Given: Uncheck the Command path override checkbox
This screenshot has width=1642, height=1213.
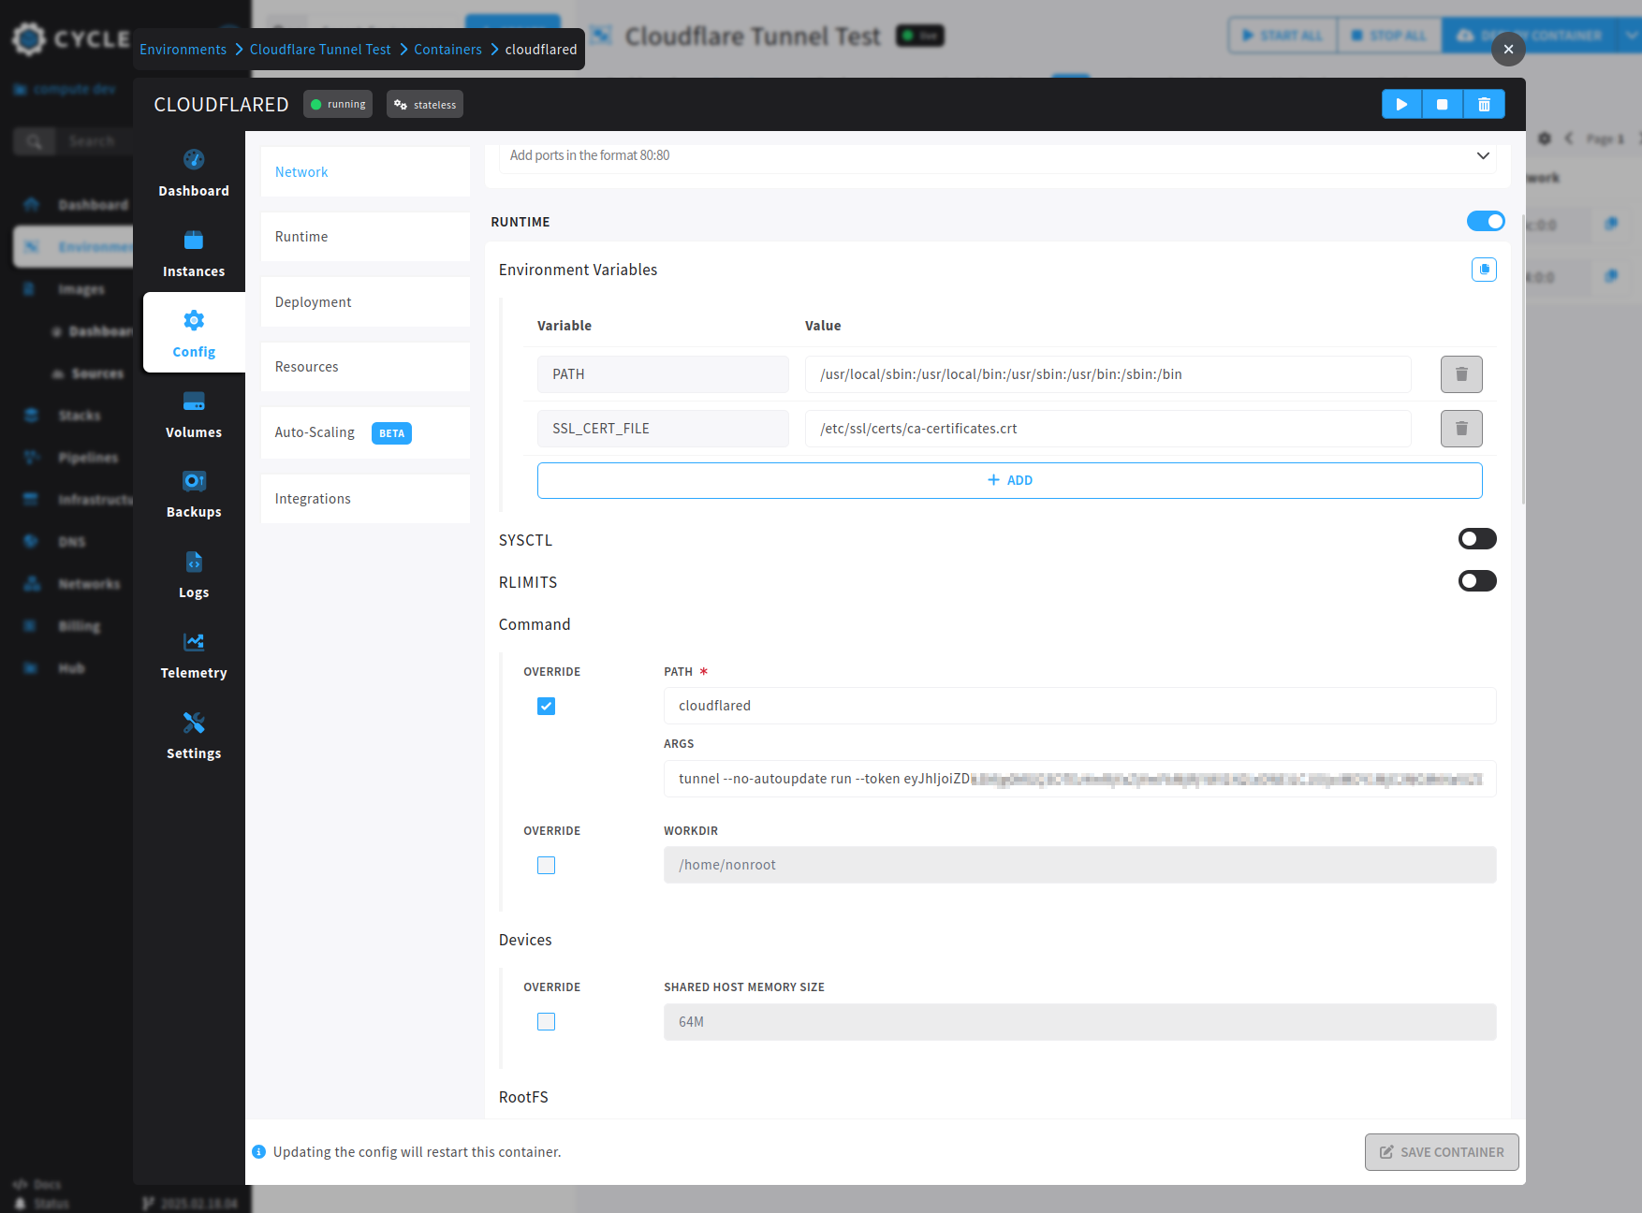Looking at the screenshot, I should click(547, 706).
